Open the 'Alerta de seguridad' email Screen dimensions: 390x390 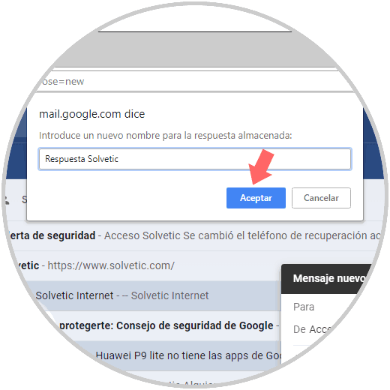[193, 235]
